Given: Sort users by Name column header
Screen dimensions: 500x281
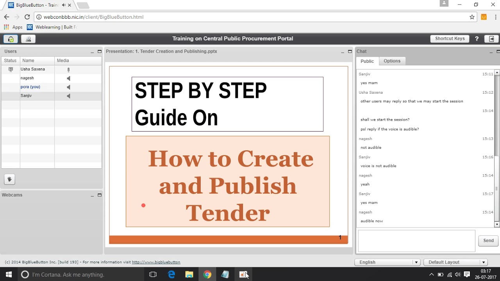Looking at the screenshot, I should point(37,60).
